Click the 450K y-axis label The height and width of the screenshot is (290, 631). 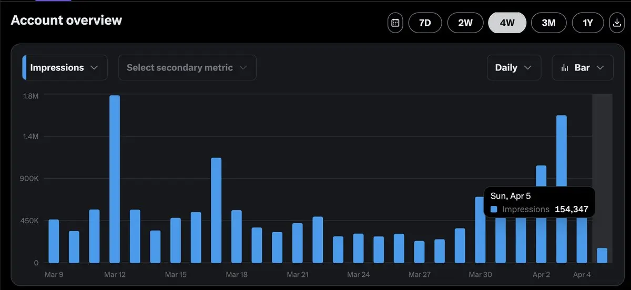(x=29, y=221)
